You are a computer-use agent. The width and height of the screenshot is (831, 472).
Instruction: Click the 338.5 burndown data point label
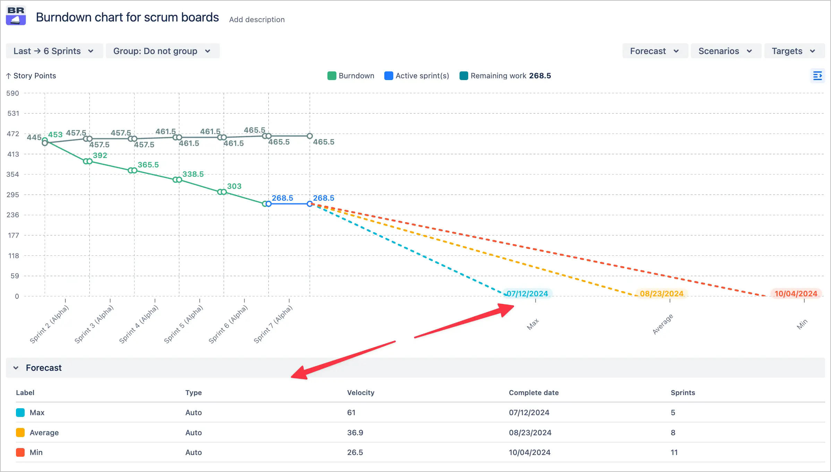pos(193,174)
